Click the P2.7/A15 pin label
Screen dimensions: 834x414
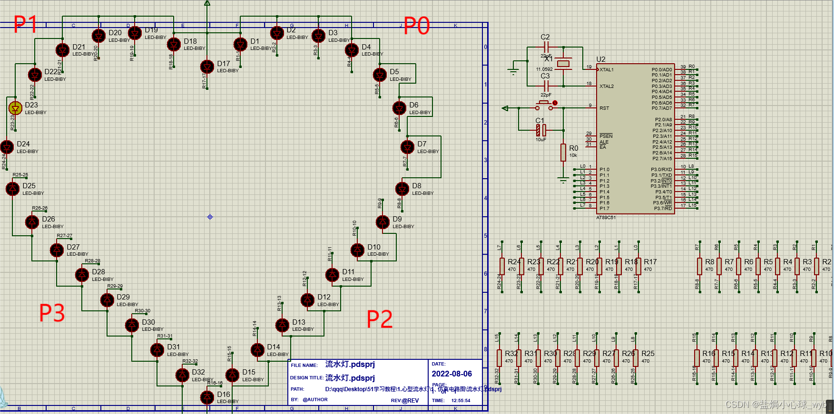coord(662,158)
